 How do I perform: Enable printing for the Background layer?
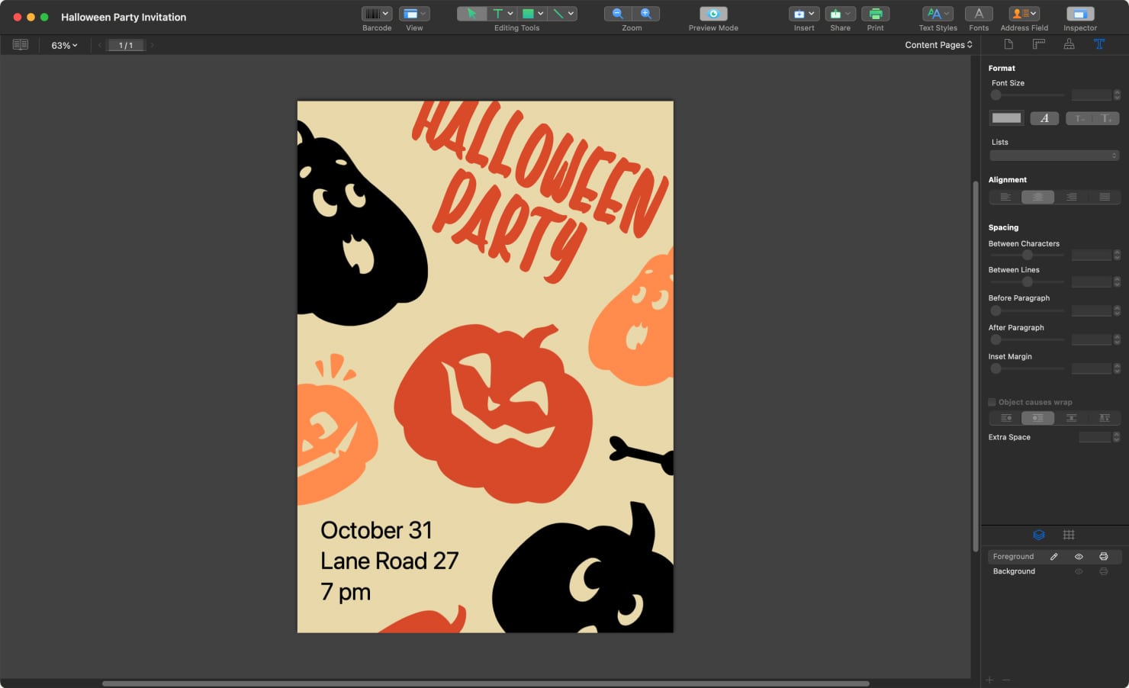[x=1103, y=571]
